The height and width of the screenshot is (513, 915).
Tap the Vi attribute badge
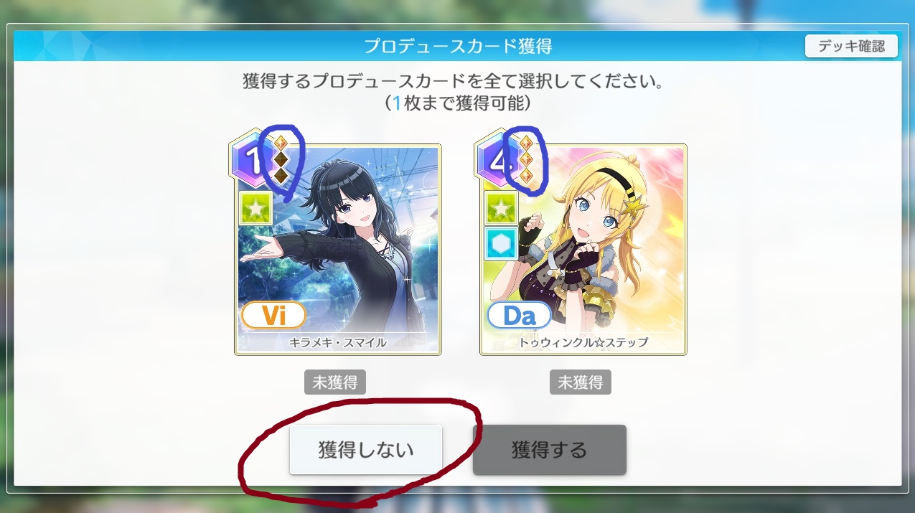273,315
